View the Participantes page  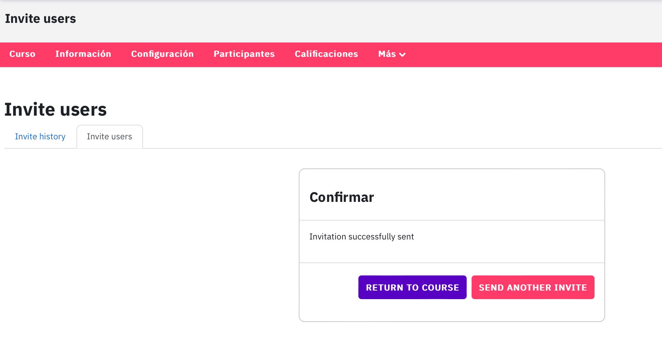(x=244, y=54)
